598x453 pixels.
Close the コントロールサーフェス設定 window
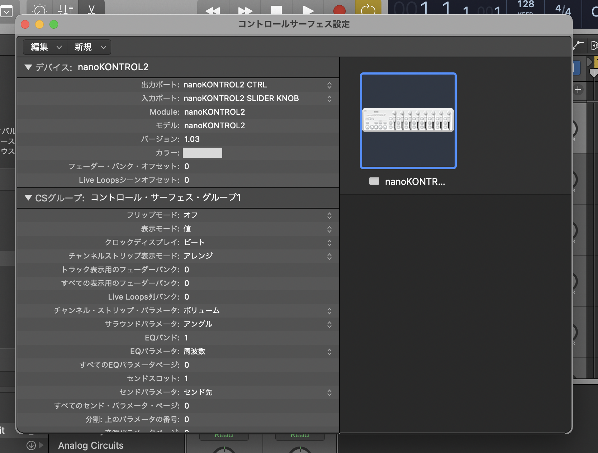(25, 24)
